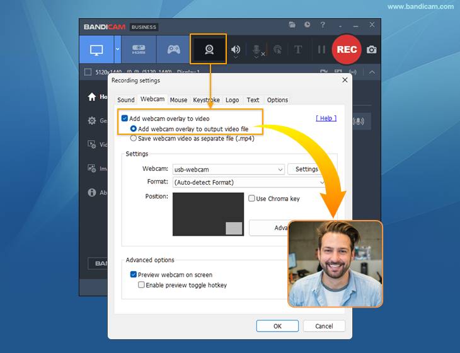This screenshot has width=460, height=353.
Task: Click the dashed rectangle area selection icon
Action: point(88,72)
